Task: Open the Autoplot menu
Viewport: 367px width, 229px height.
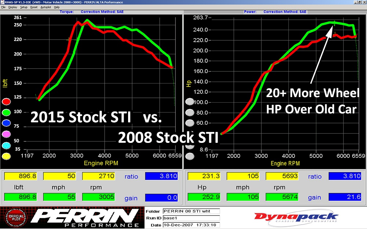Action: [x=46, y=7]
